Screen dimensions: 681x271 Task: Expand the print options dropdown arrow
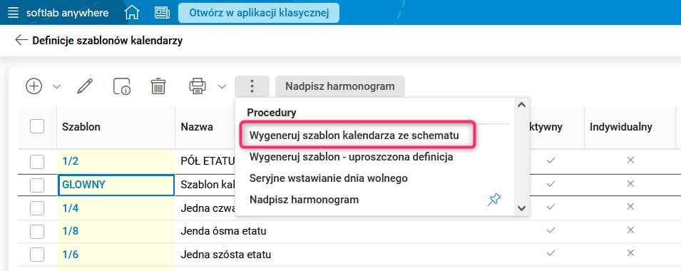[222, 86]
